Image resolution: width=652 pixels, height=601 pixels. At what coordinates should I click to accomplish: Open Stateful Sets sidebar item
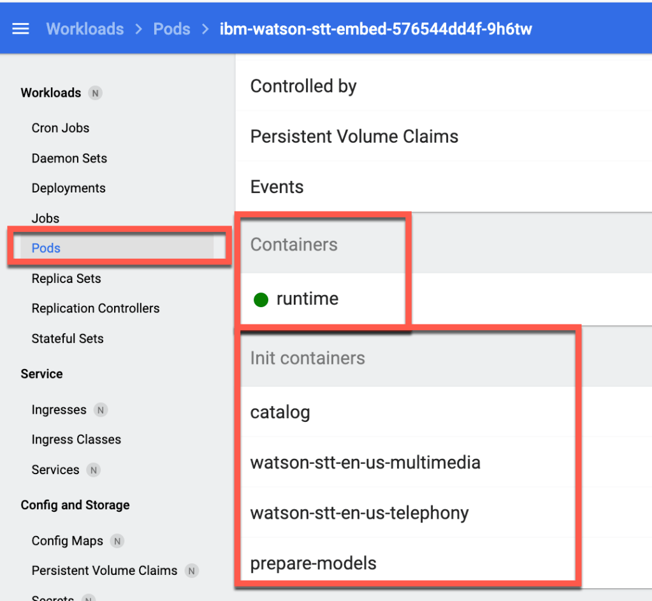pyautogui.click(x=68, y=338)
